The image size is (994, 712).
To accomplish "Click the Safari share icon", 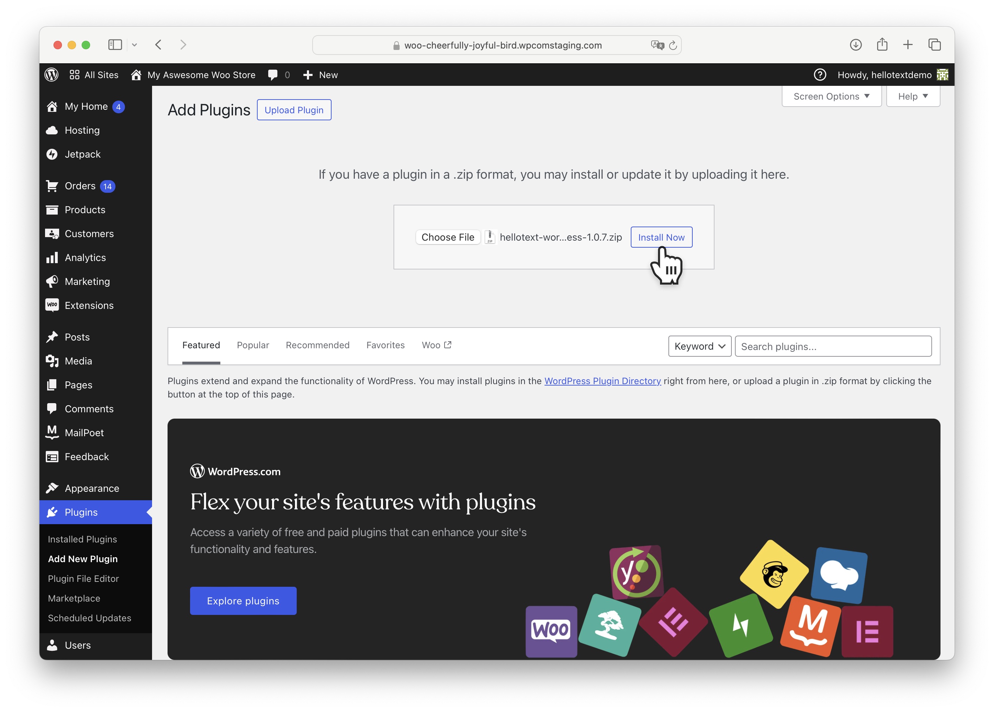I will click(x=882, y=45).
